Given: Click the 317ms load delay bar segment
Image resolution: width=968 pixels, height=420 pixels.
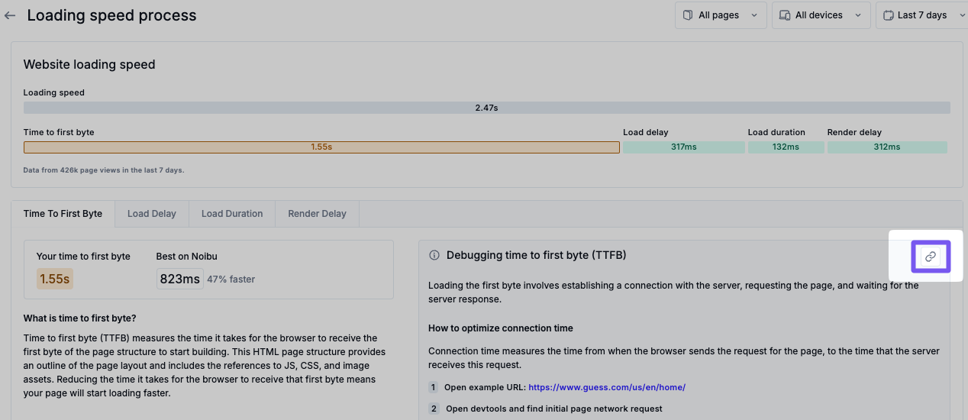Looking at the screenshot, I should [x=683, y=147].
